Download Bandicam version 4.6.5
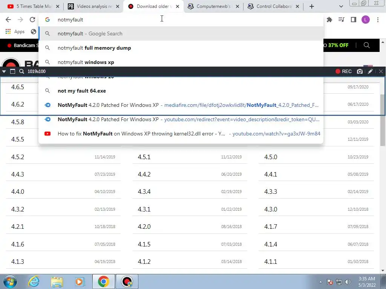Viewport: 386px width, 289px height. tap(18, 87)
